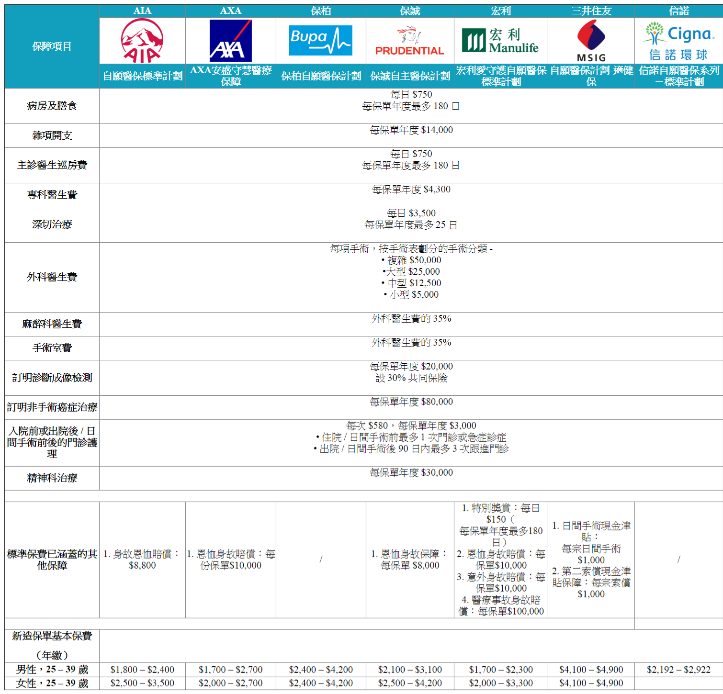Click the AXA logo
Image resolution: width=723 pixels, height=694 pixels.
pos(230,41)
